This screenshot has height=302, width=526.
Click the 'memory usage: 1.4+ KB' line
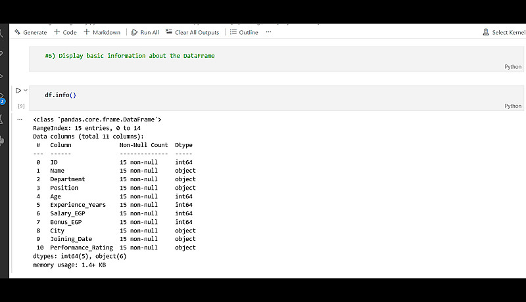[x=70, y=265]
